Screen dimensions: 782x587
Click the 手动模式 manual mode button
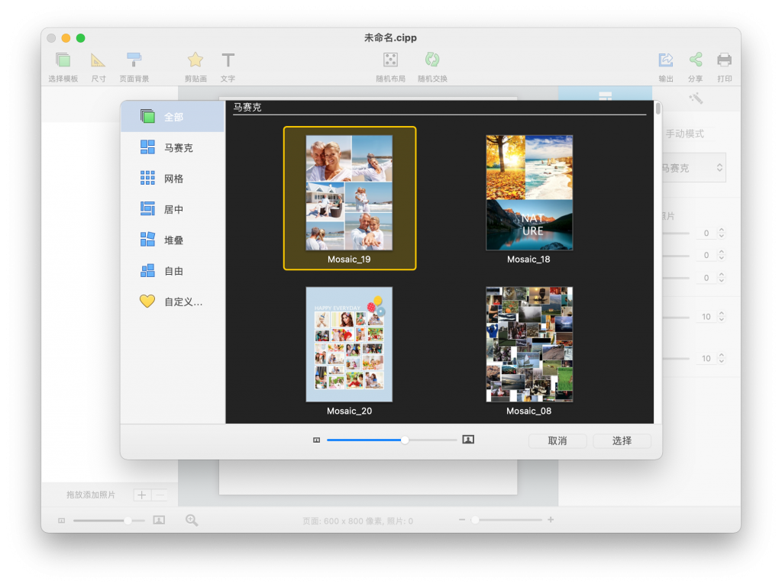click(684, 134)
